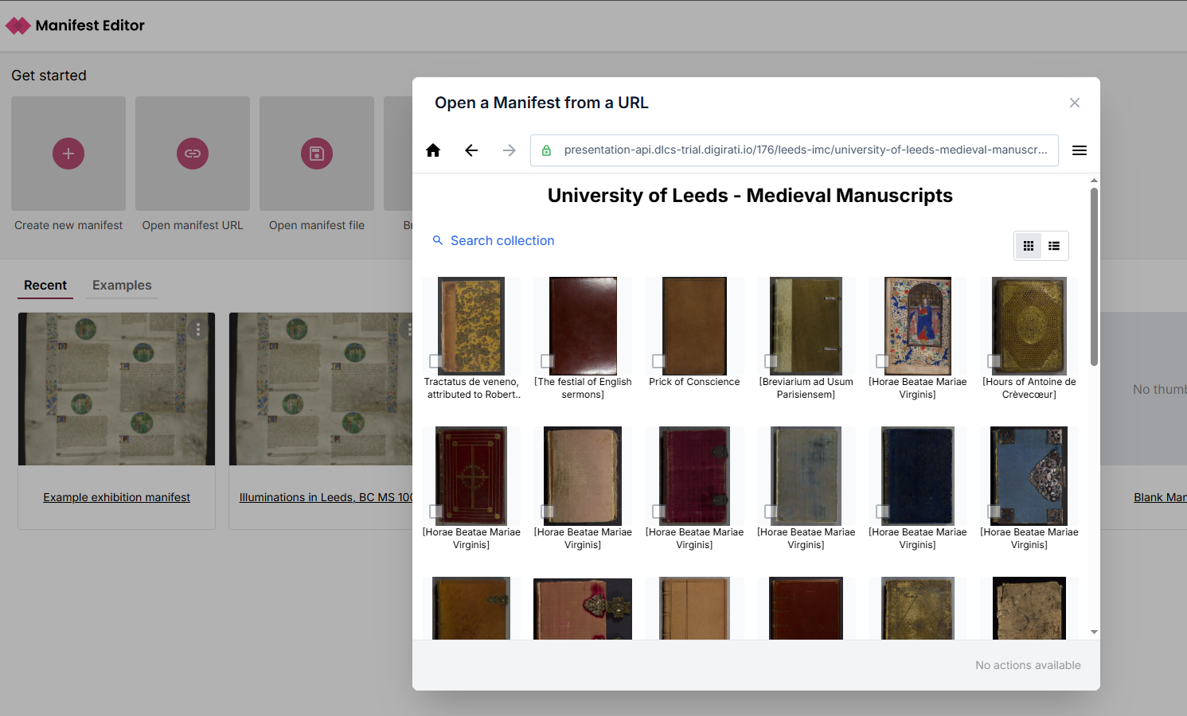Open options menu on Example exhibition manifest card

pyautogui.click(x=198, y=329)
